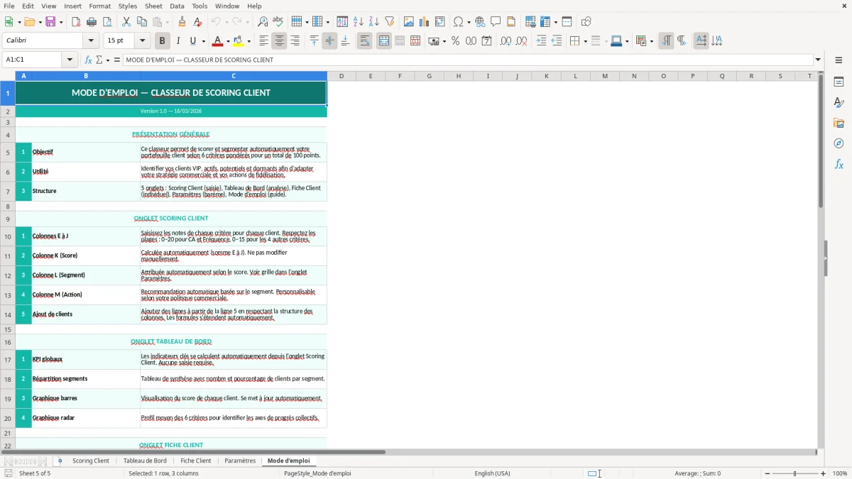Click Sort Descending icon
Image resolution: width=852 pixels, height=479 pixels.
(374, 22)
